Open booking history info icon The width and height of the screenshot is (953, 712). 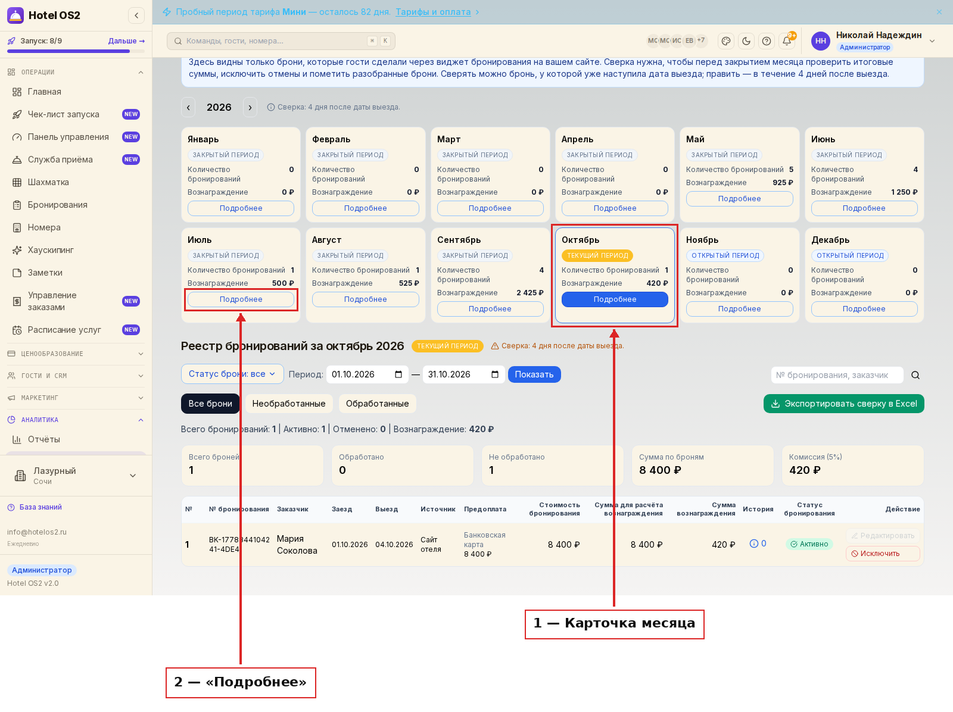pyautogui.click(x=758, y=544)
